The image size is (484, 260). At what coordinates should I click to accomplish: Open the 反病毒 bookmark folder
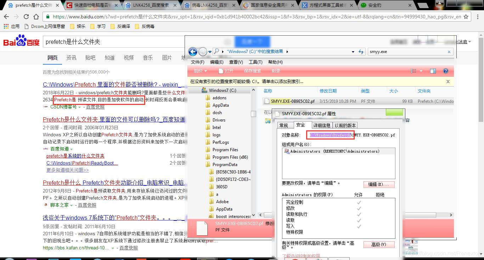click(x=144, y=26)
